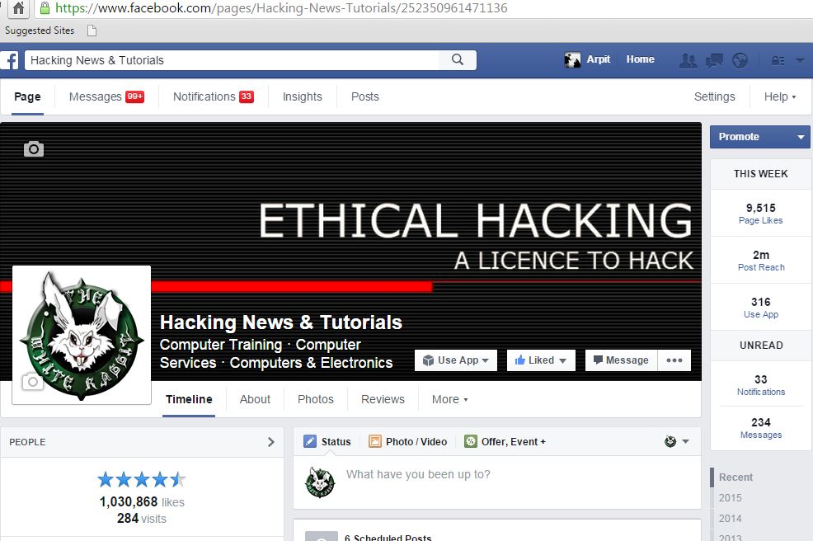Open the globe notifications icon
813x541 pixels.
point(740,60)
